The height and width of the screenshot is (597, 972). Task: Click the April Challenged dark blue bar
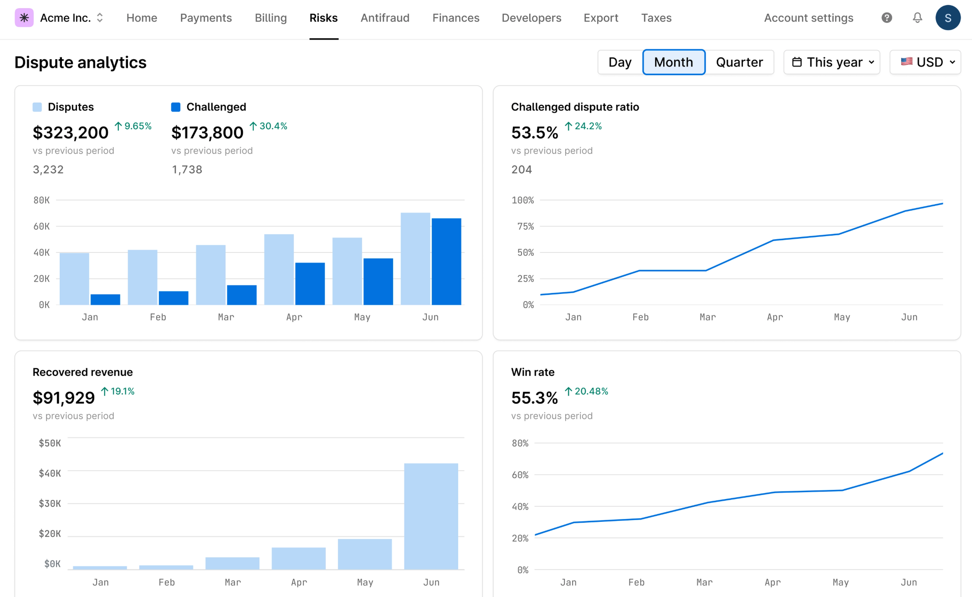310,283
